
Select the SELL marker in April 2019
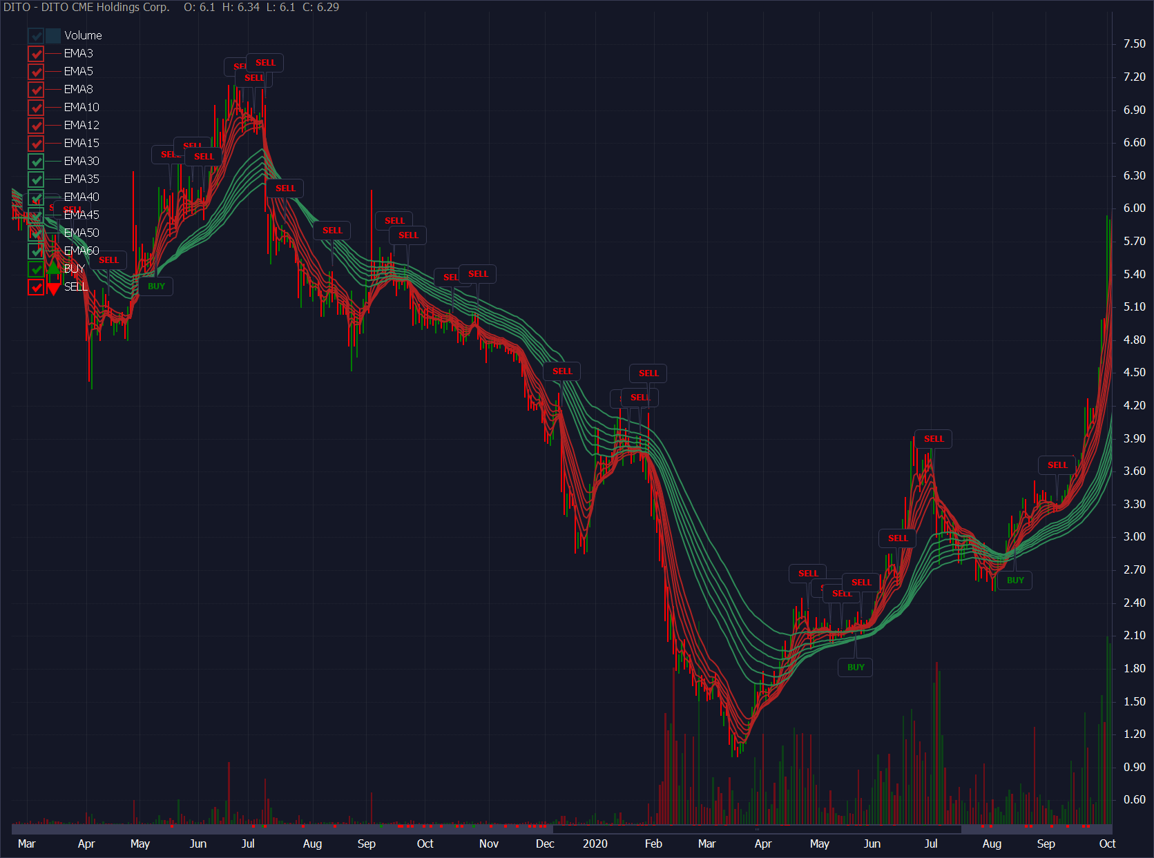click(x=108, y=260)
